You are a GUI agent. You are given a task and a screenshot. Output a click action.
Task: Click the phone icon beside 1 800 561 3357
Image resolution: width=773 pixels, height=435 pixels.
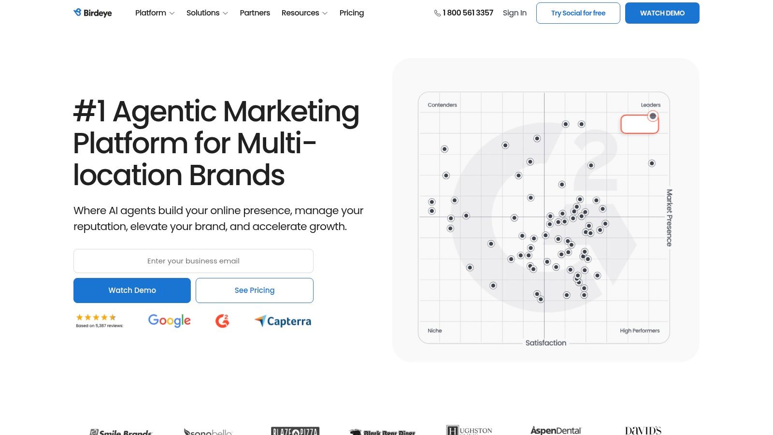pyautogui.click(x=437, y=13)
